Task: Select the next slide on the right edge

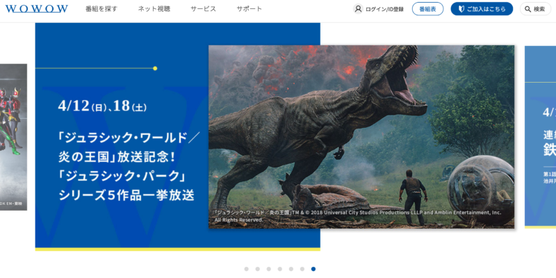Action: 541,137
